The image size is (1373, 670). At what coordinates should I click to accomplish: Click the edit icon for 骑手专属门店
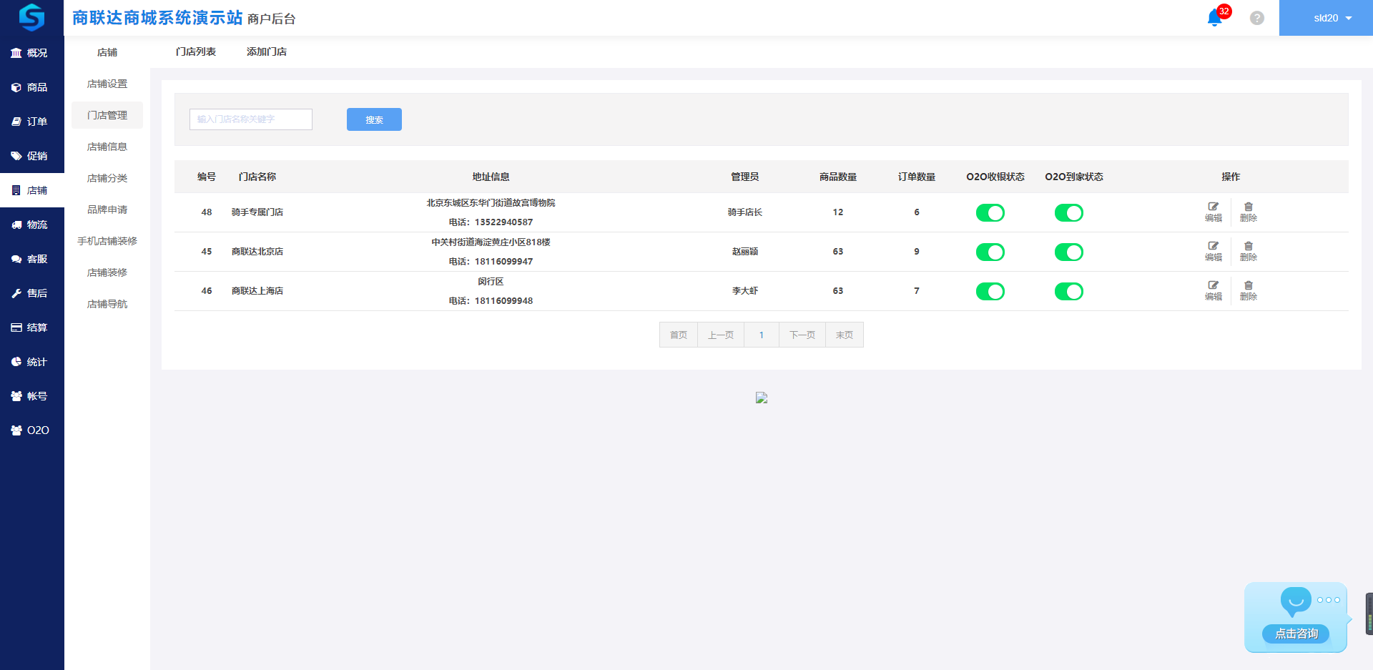1213,212
